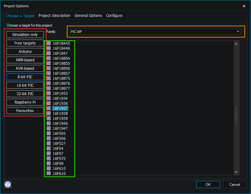Open the General Options tab

[88, 15]
